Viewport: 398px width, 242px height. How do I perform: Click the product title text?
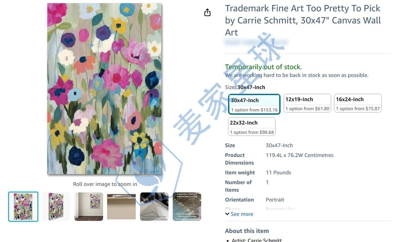(303, 20)
